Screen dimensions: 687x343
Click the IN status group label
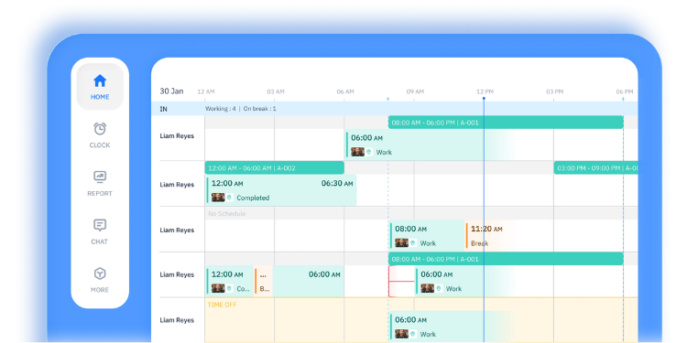(163, 109)
